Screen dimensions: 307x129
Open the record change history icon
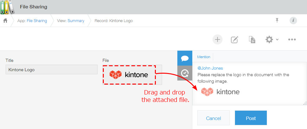pyautogui.click(x=185, y=73)
